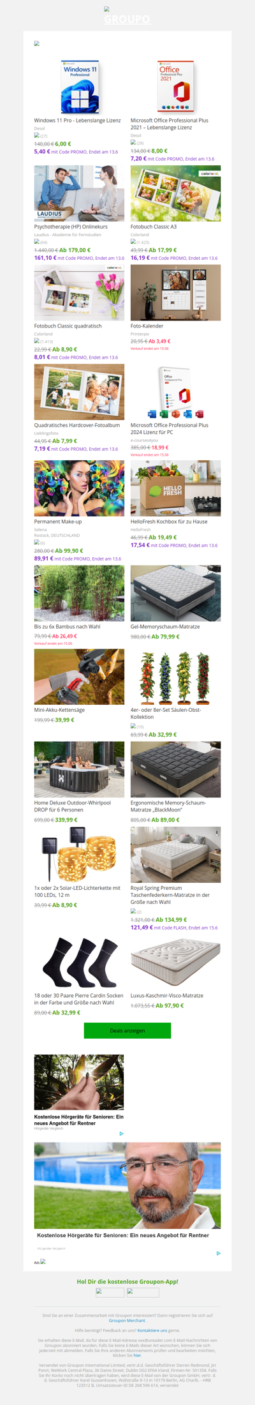
Task: Open the Mini-Akku-Kettensäge product image
Action: 79,677
